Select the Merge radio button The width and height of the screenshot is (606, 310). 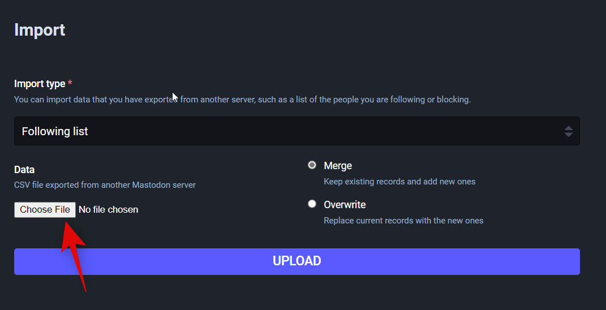[x=312, y=165]
